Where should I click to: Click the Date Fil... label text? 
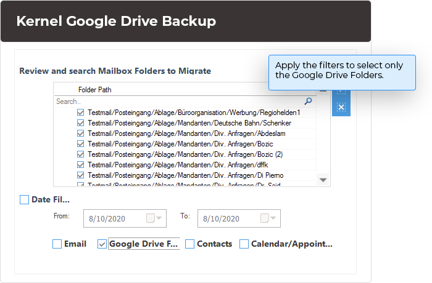51,200
